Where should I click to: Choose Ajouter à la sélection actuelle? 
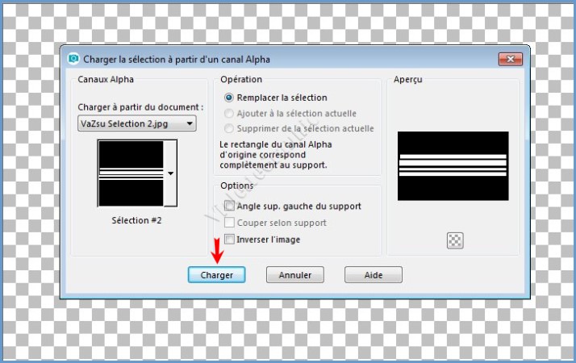click(230, 113)
